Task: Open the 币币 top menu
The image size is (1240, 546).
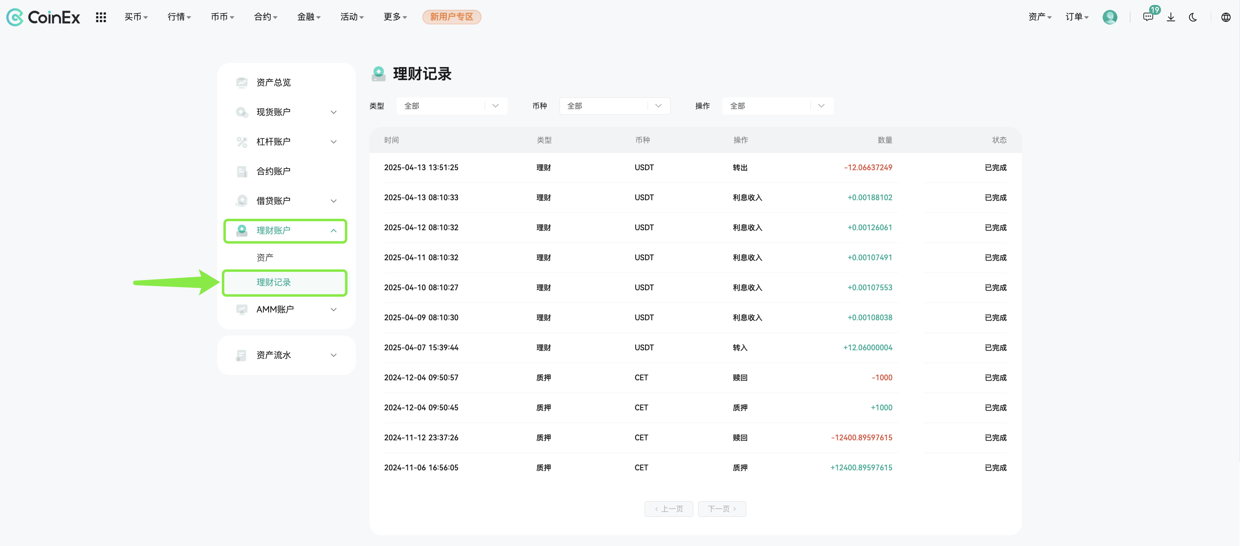Action: (223, 17)
